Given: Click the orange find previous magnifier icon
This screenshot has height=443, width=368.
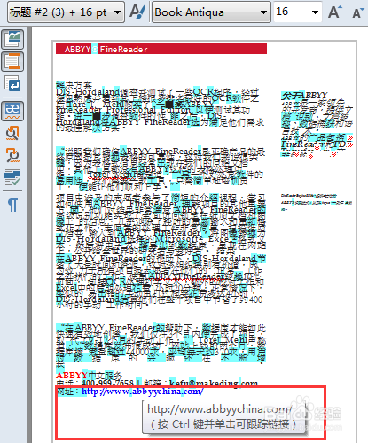Looking at the screenshot, I should pyautogui.click(x=12, y=133).
